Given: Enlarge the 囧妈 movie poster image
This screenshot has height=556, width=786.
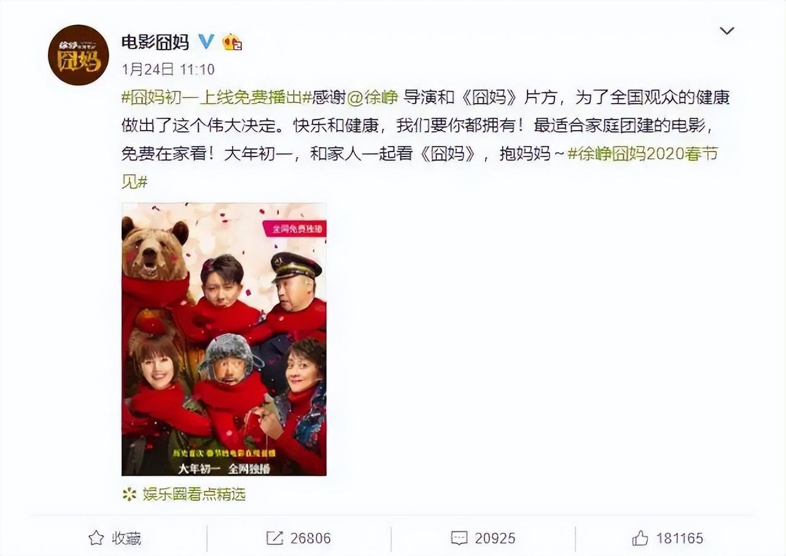Looking at the screenshot, I should [x=224, y=339].
